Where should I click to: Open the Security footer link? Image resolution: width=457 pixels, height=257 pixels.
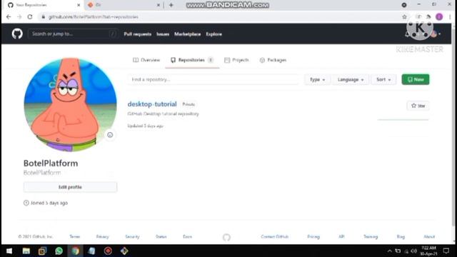coord(132,236)
